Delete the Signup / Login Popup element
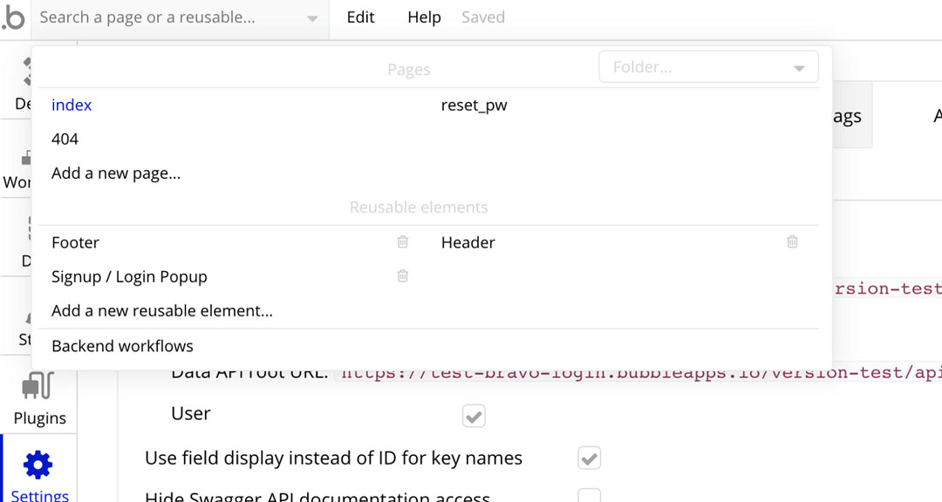Viewport: 942px width, 502px height. [x=402, y=276]
